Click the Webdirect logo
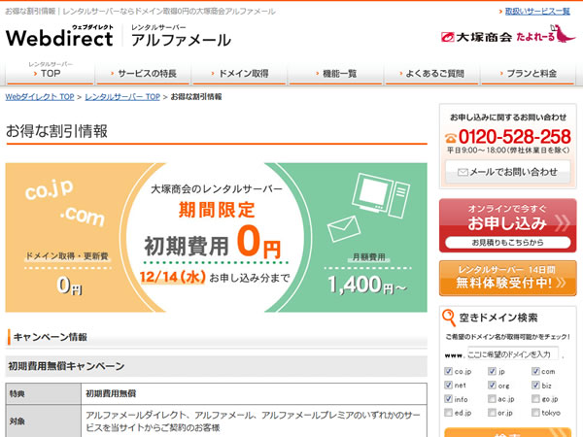583x437 pixels. tap(59, 36)
